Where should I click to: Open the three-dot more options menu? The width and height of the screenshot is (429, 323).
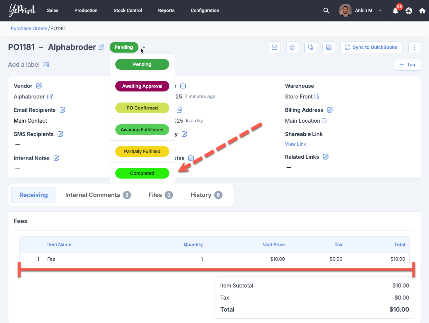click(415, 47)
